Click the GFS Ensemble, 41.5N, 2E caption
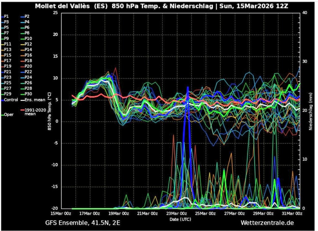This screenshot has width=318, height=231. [x=83, y=223]
